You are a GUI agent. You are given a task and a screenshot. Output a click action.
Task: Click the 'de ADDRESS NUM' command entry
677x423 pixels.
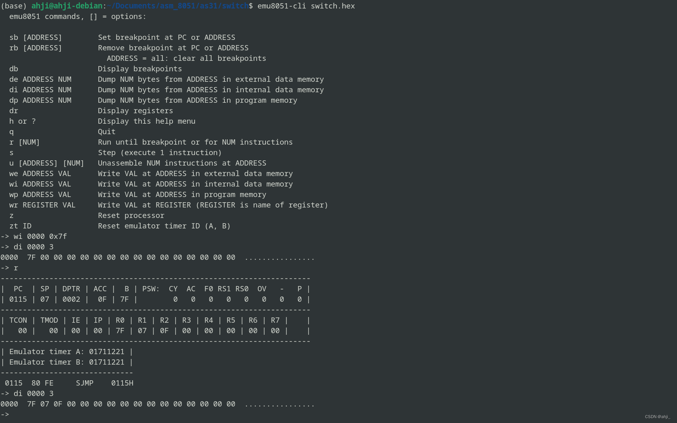(40, 79)
